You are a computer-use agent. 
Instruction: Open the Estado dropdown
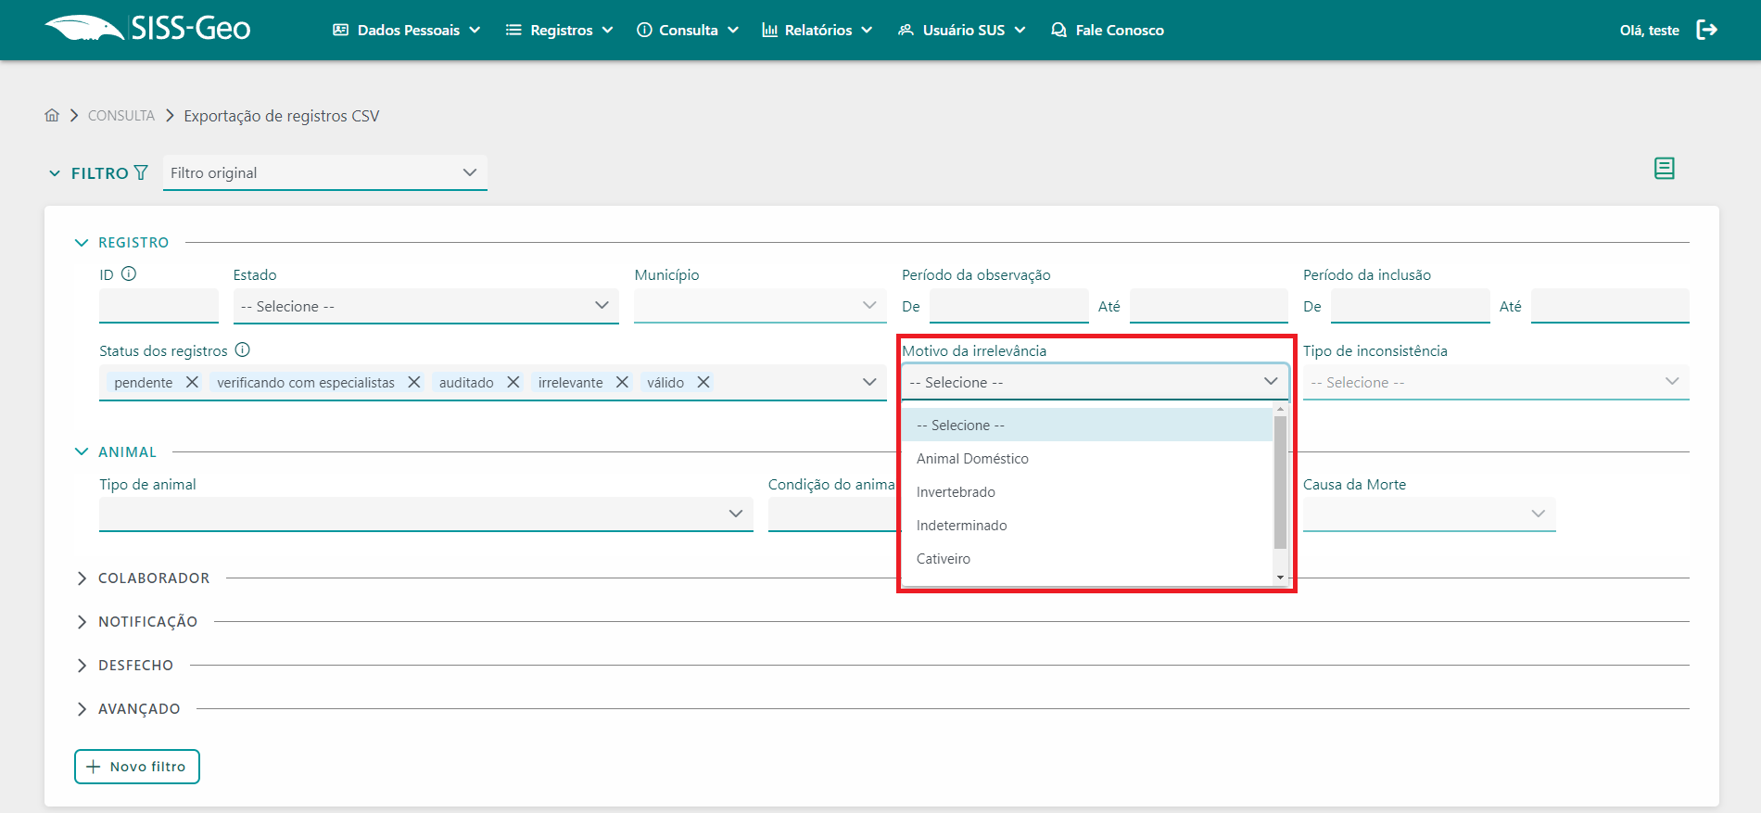pos(425,306)
